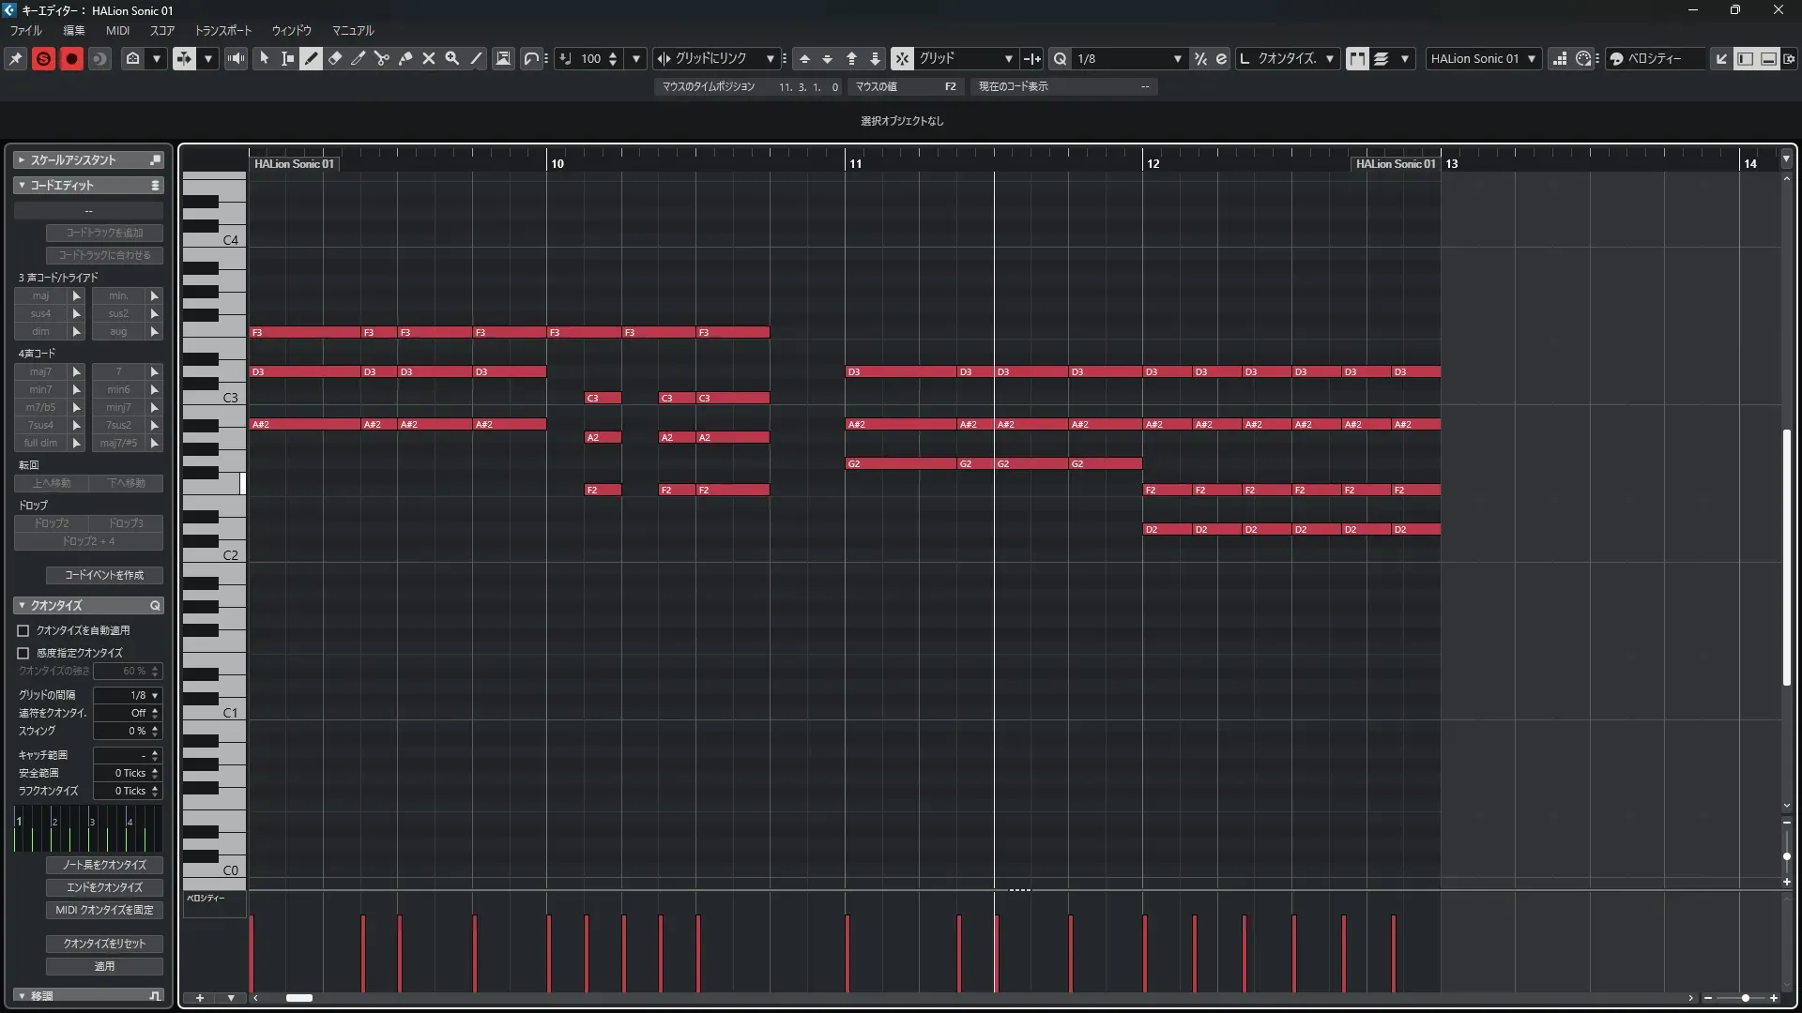
Task: Open the MIDI menu
Action: (x=117, y=30)
